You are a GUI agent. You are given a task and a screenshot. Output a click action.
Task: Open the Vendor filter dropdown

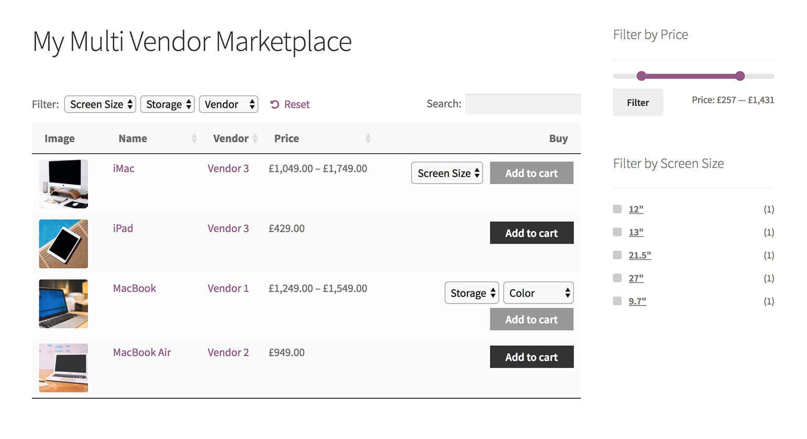(228, 104)
